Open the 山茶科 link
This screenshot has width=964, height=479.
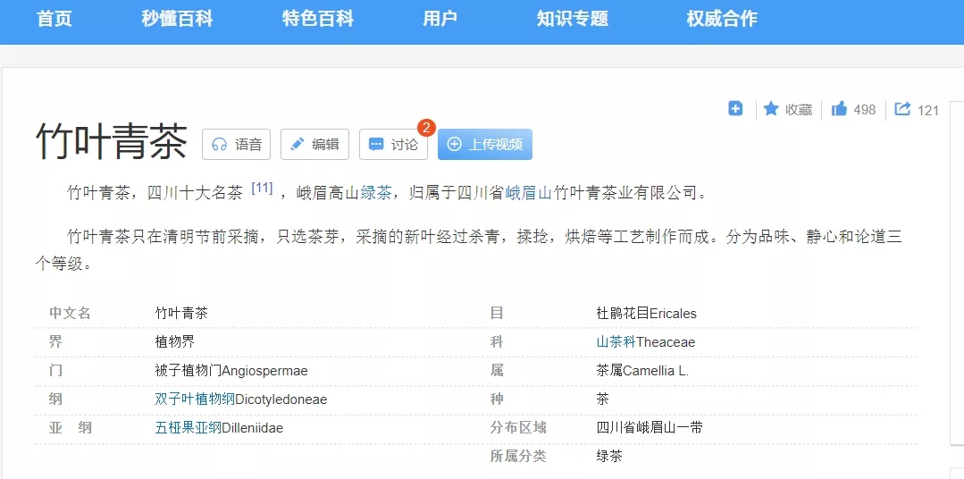coord(616,342)
